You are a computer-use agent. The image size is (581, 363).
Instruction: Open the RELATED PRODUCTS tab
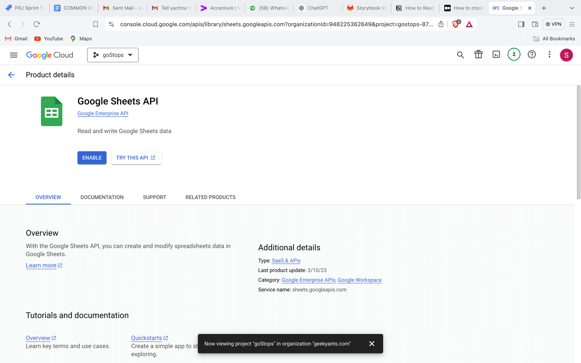(x=210, y=197)
